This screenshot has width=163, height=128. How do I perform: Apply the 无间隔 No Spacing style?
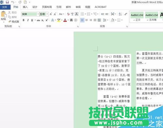point(152,17)
